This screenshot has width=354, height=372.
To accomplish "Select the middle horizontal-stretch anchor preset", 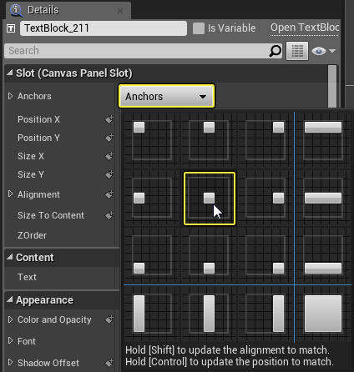I will point(323,199).
